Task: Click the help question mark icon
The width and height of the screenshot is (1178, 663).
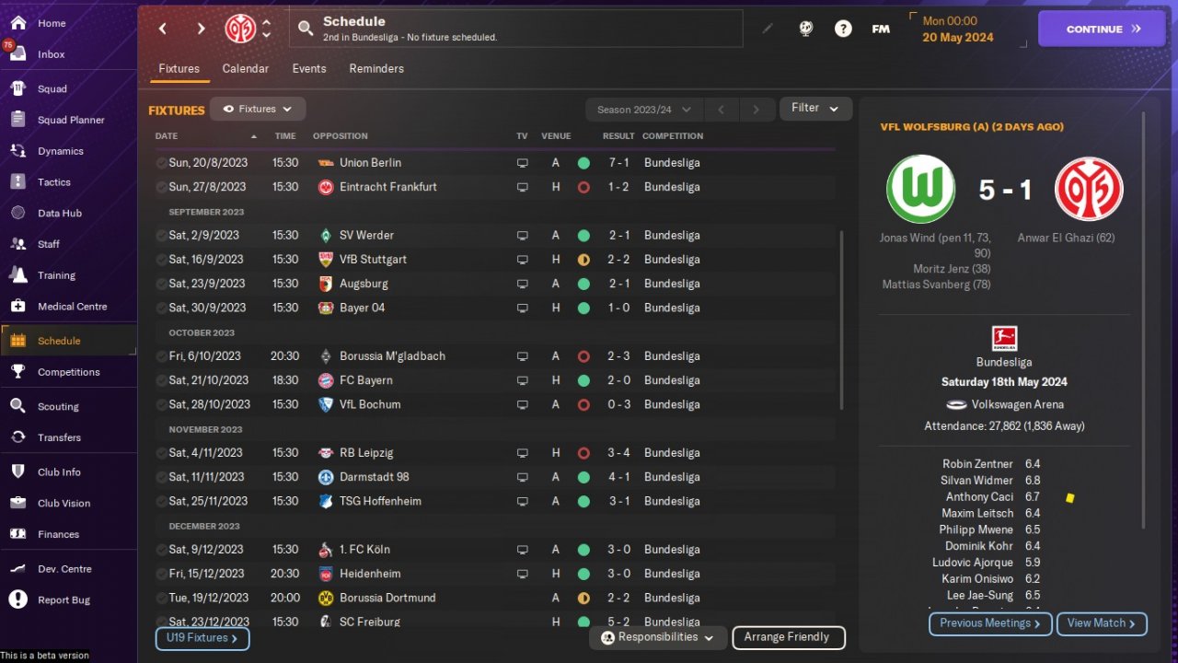Action: (843, 29)
